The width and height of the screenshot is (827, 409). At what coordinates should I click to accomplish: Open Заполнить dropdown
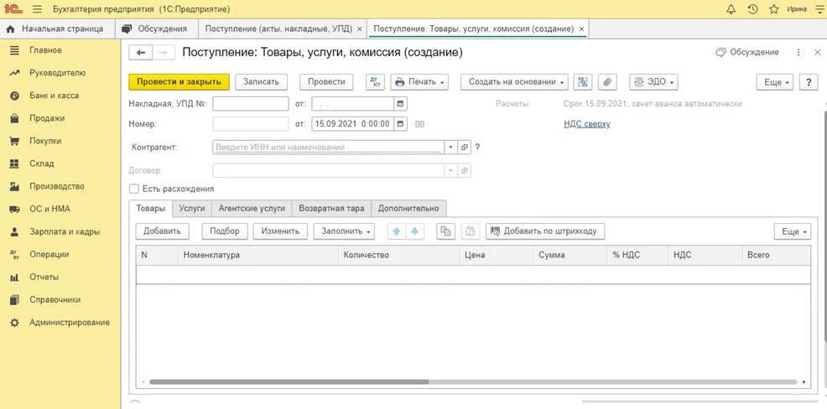click(x=344, y=230)
